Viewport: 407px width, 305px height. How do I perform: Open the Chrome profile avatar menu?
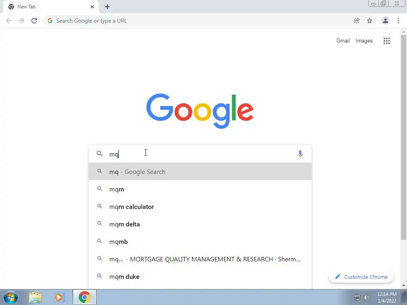pos(386,21)
